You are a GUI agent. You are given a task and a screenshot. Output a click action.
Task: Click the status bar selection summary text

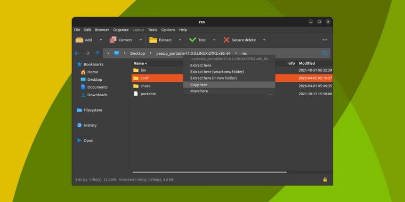tap(146, 180)
